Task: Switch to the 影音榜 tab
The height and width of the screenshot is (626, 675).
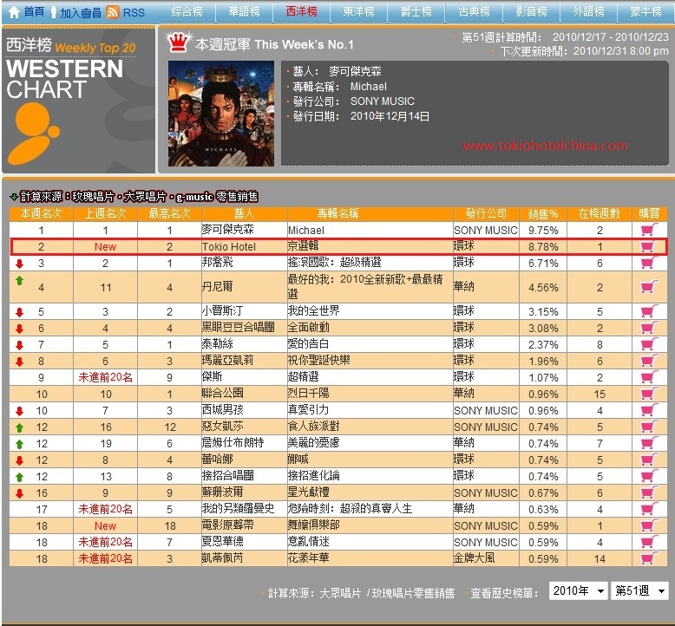Action: (x=531, y=11)
